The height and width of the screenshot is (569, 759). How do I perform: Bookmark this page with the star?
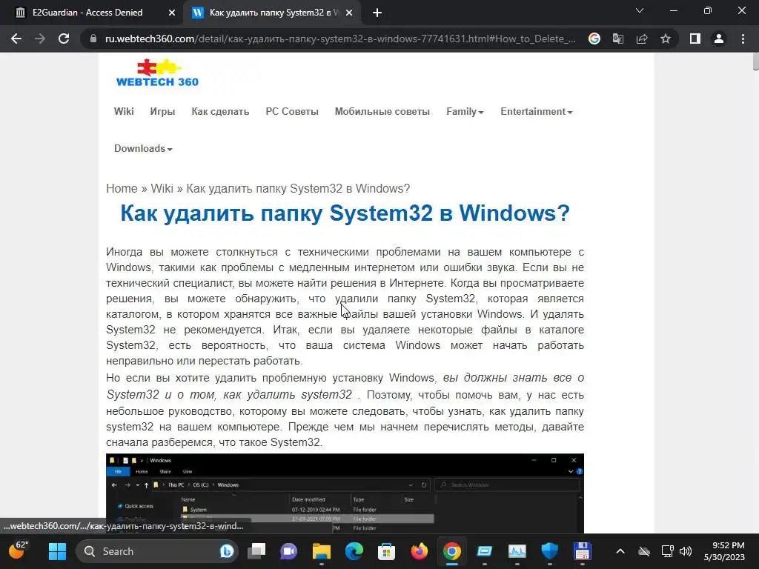[666, 39]
